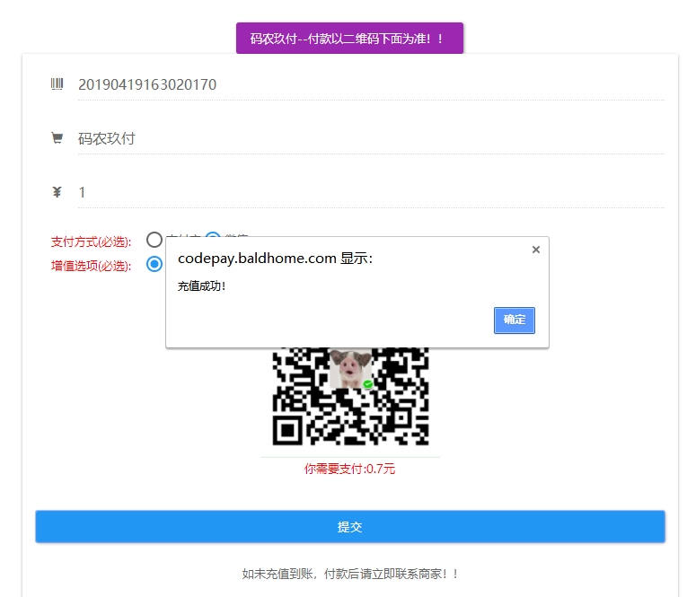Click the amount field showing 1
Screen dimensions: 687x597
pyautogui.click(x=368, y=192)
